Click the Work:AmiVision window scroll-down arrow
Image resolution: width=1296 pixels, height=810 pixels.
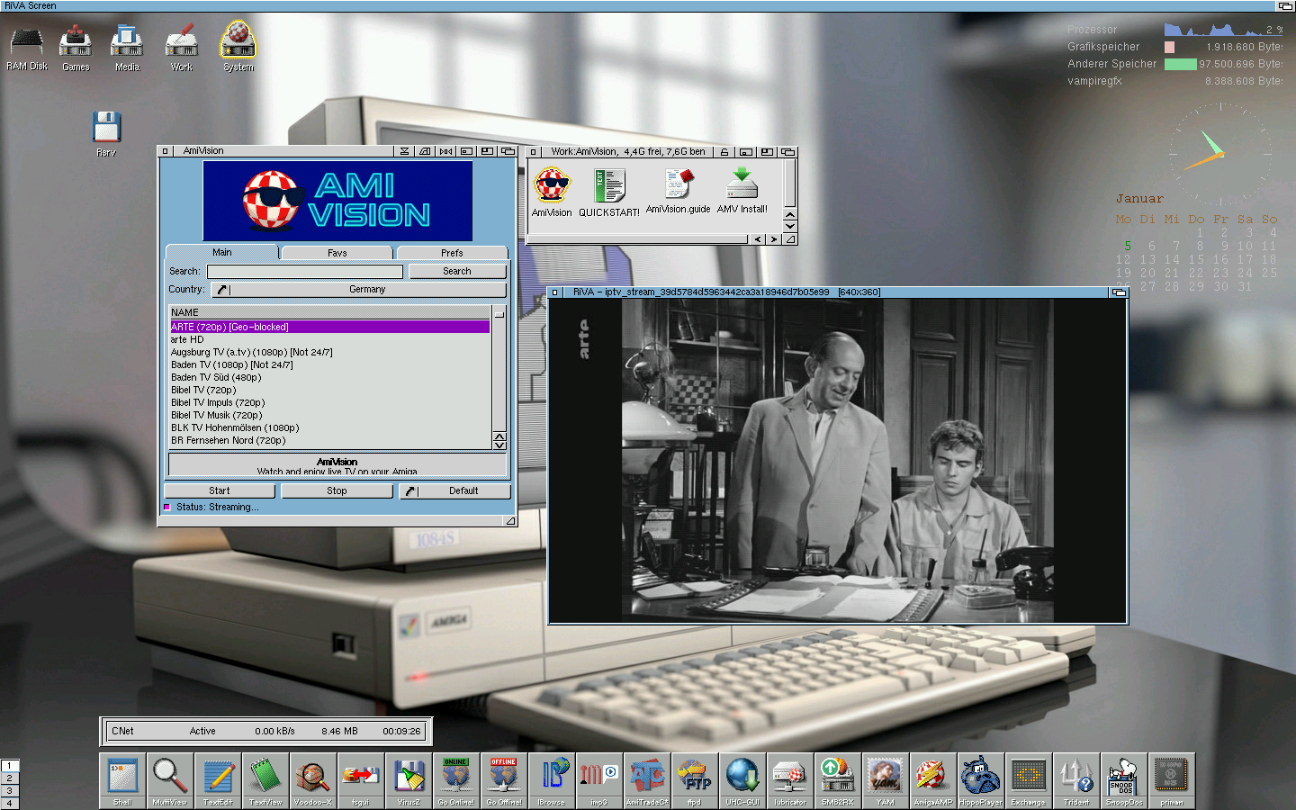[789, 227]
